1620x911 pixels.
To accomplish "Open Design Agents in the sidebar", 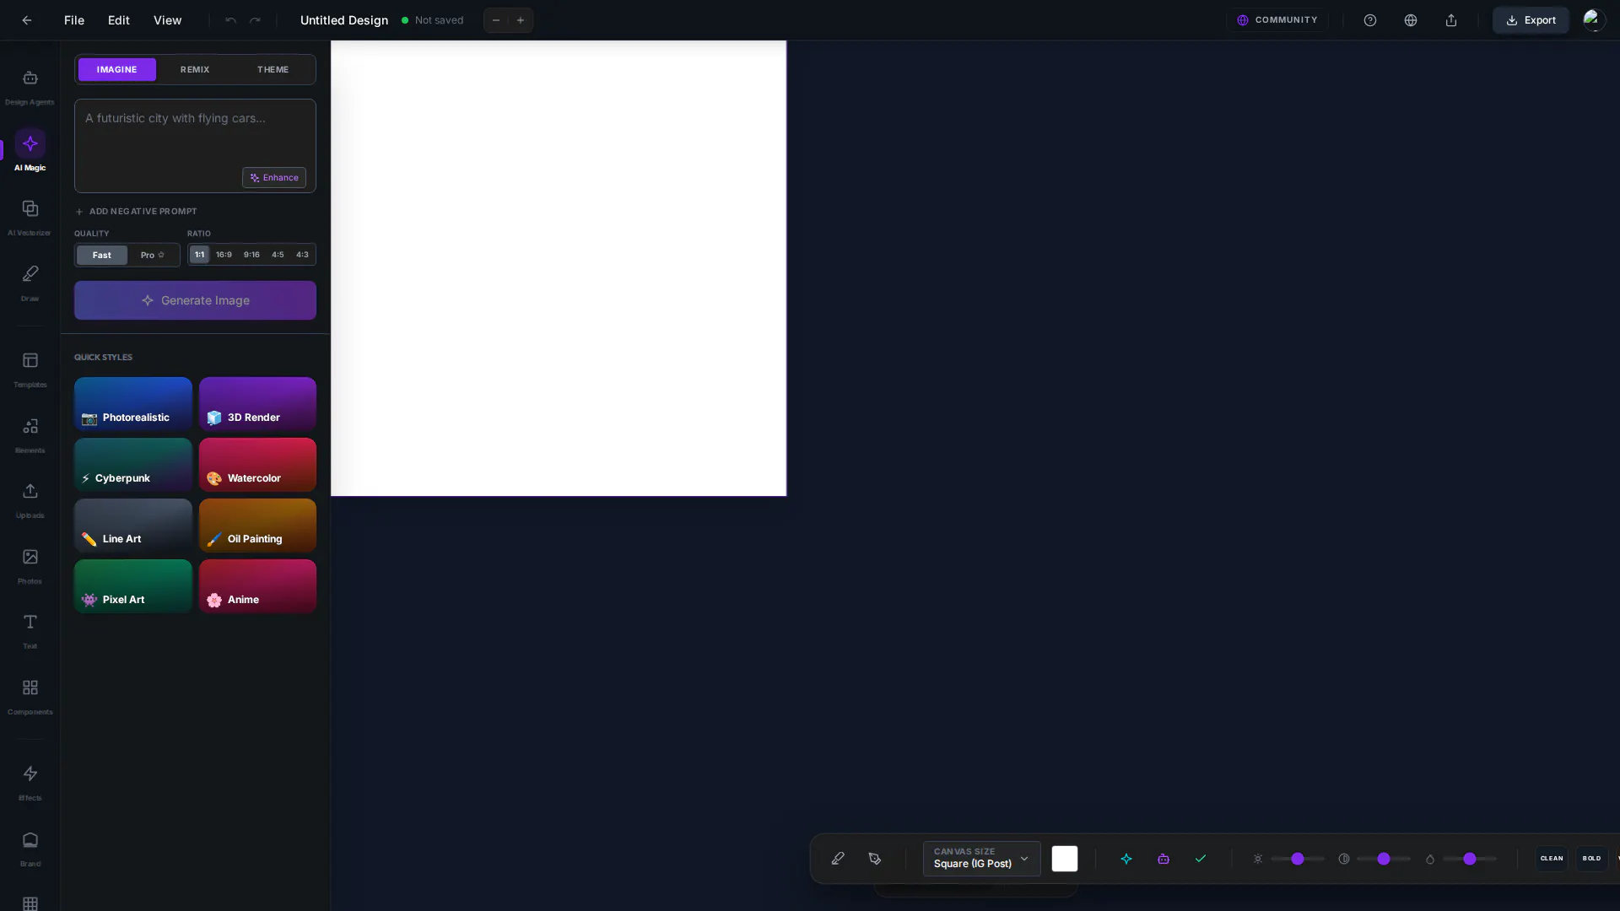I will [x=30, y=87].
